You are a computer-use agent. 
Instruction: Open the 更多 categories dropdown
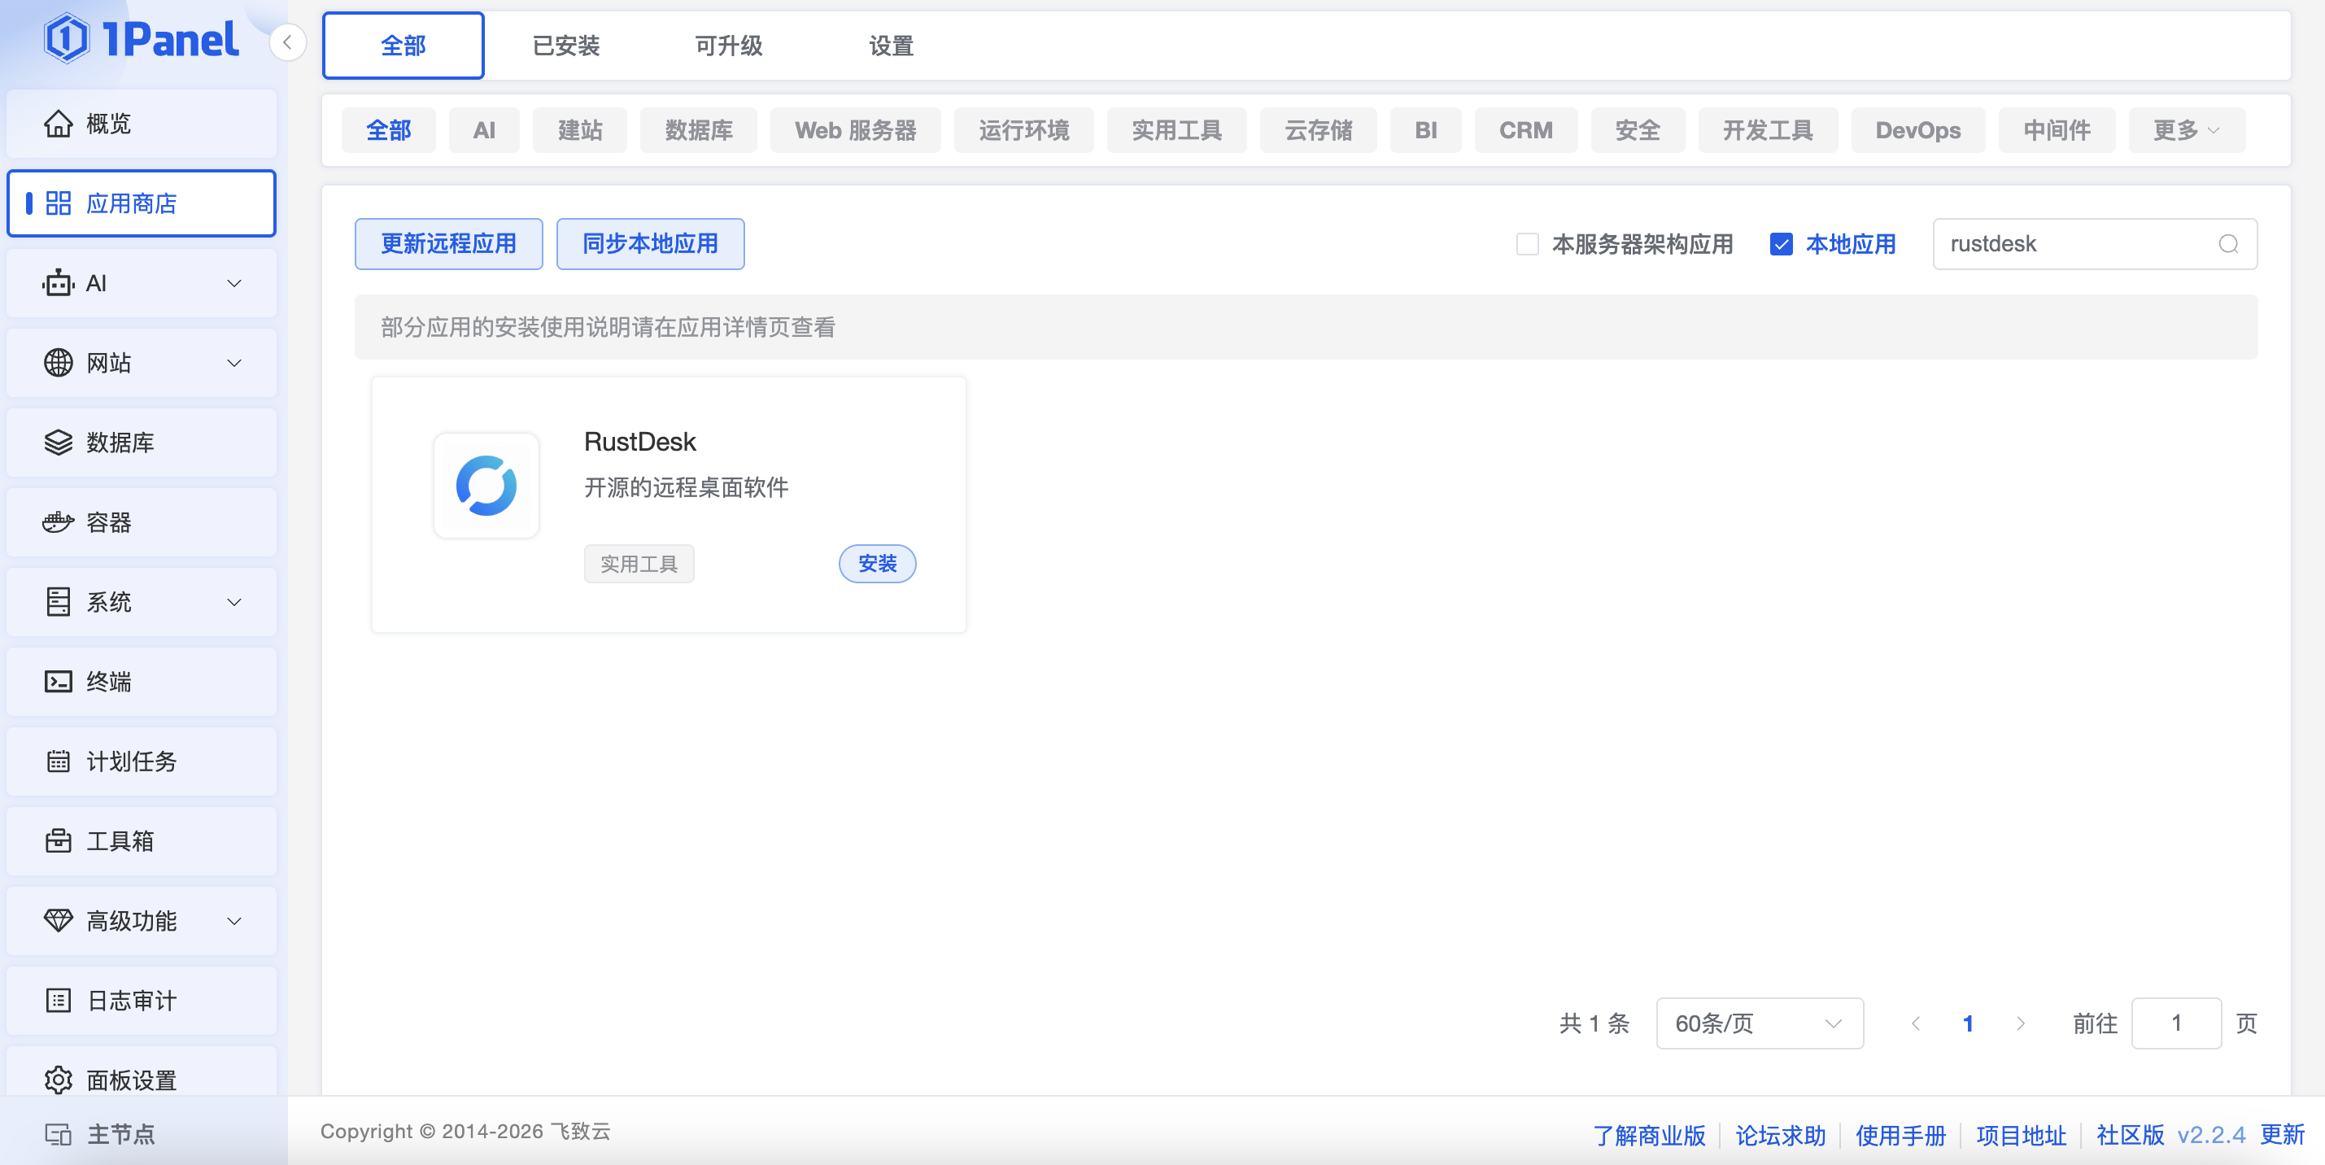2186,130
